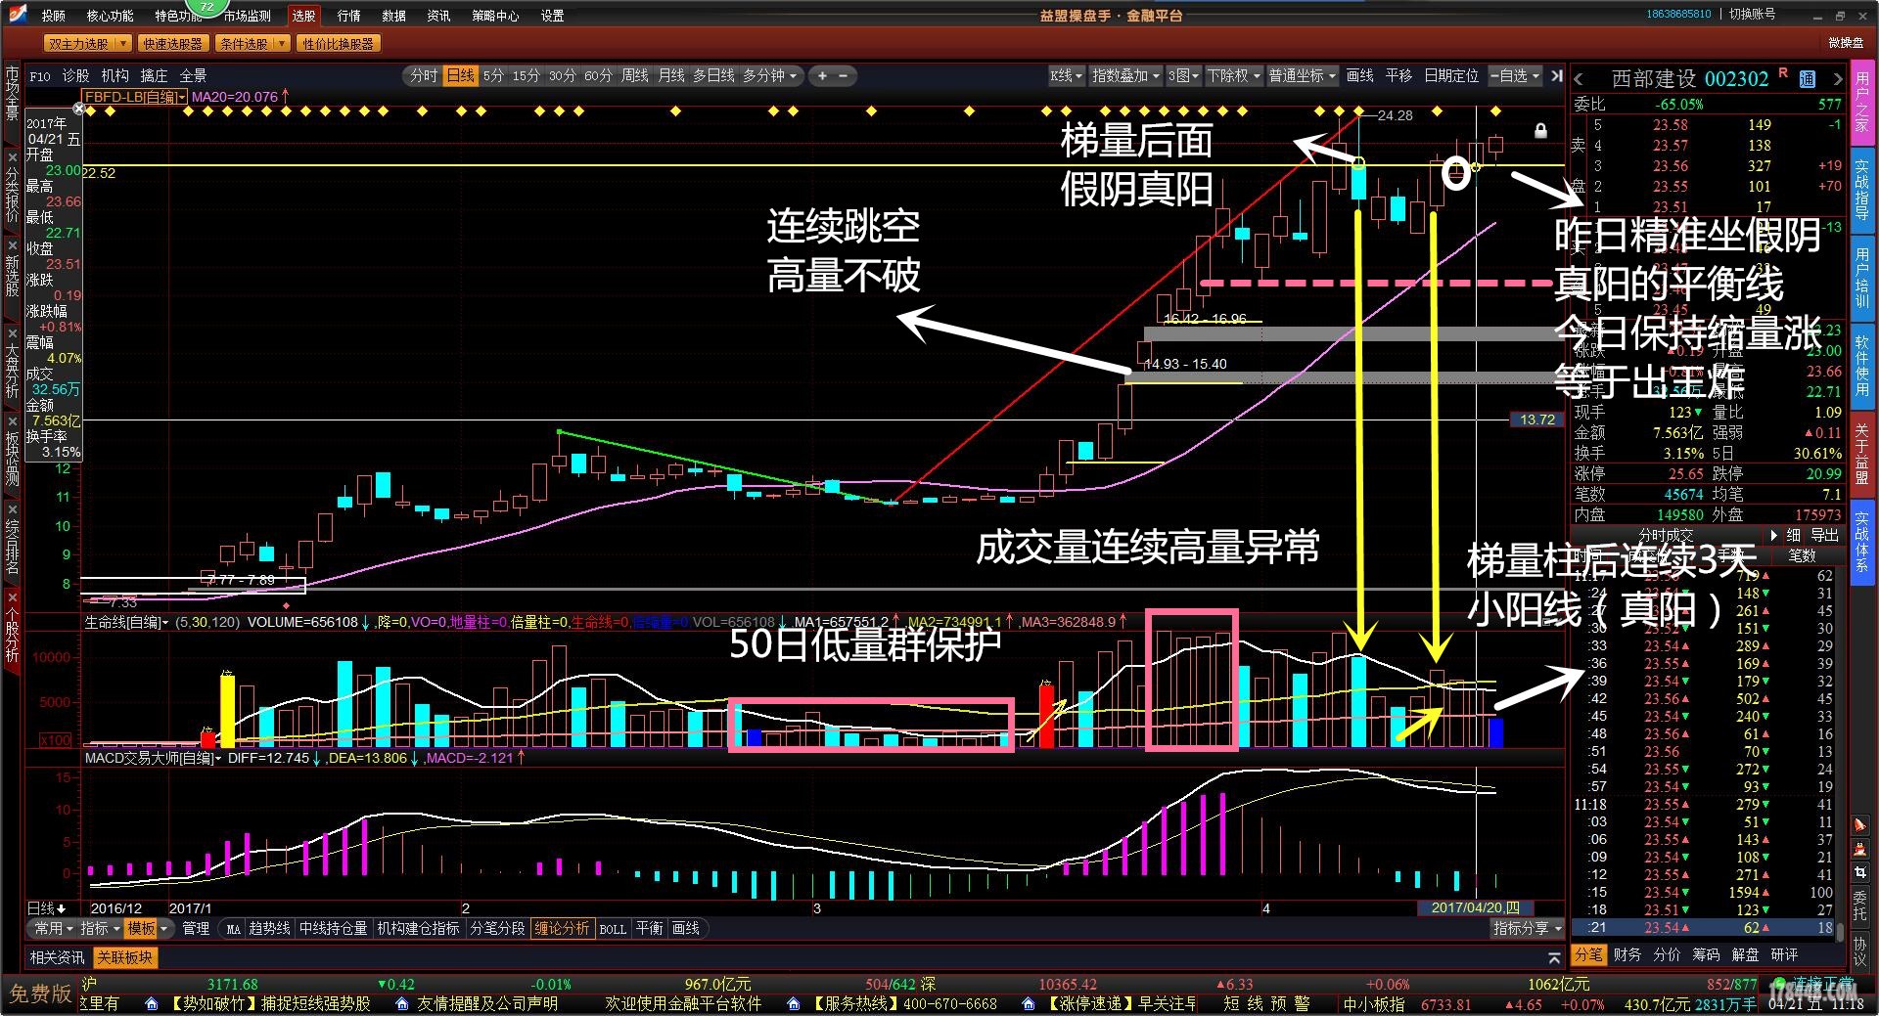
Task: Click the lock icon on chart
Action: [1540, 130]
